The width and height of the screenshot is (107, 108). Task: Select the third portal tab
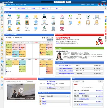(x=33, y=8)
